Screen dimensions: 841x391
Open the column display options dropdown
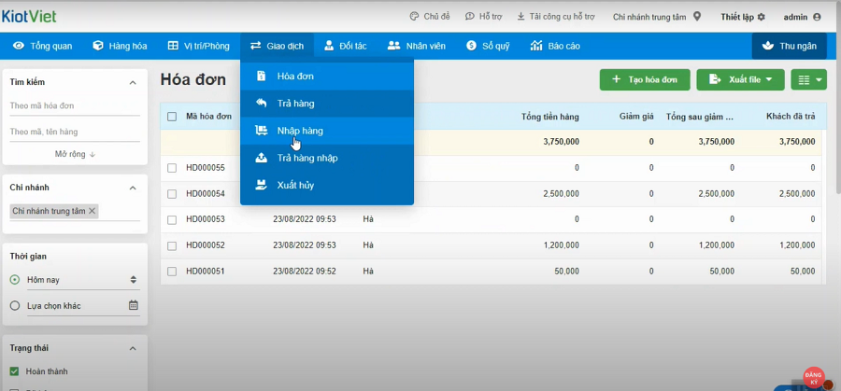click(809, 80)
